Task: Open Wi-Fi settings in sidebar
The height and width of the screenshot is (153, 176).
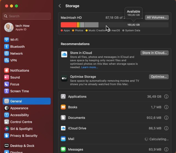Action: pos(14,40)
